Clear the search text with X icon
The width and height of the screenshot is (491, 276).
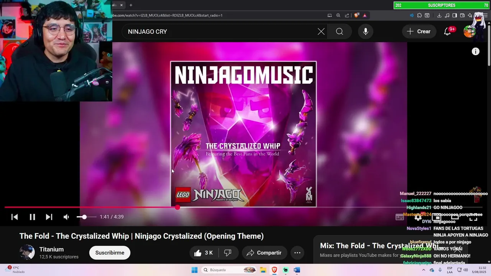pos(321,31)
